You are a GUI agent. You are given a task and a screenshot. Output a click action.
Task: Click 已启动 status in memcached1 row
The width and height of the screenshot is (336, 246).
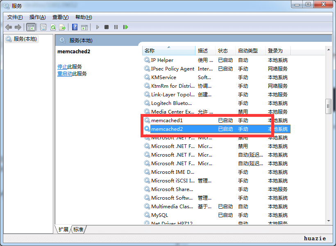[225, 120]
